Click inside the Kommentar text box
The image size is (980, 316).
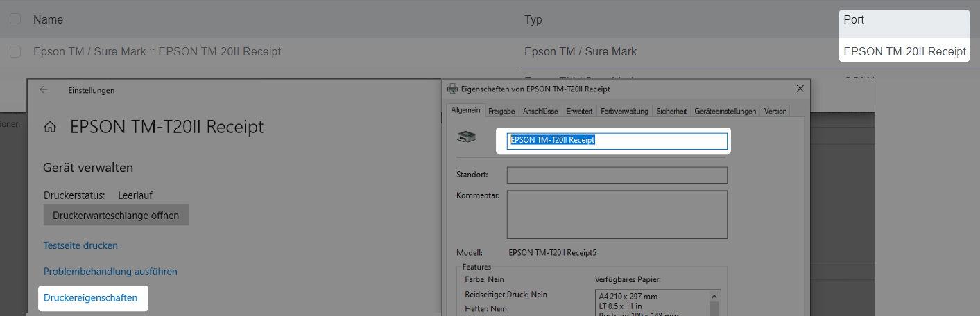point(617,214)
